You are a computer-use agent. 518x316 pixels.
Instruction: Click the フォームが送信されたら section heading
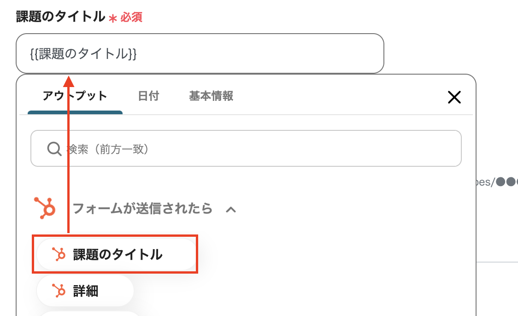coord(142,209)
